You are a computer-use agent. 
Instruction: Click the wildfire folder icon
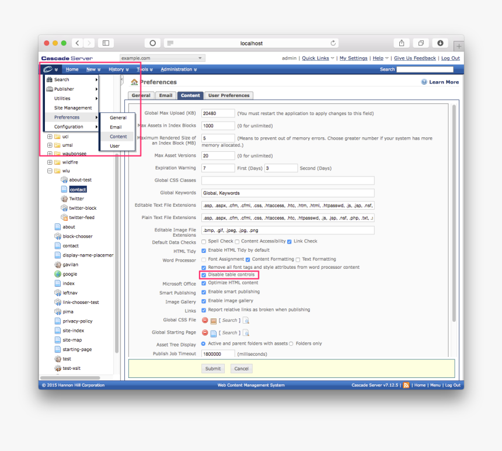(x=58, y=162)
